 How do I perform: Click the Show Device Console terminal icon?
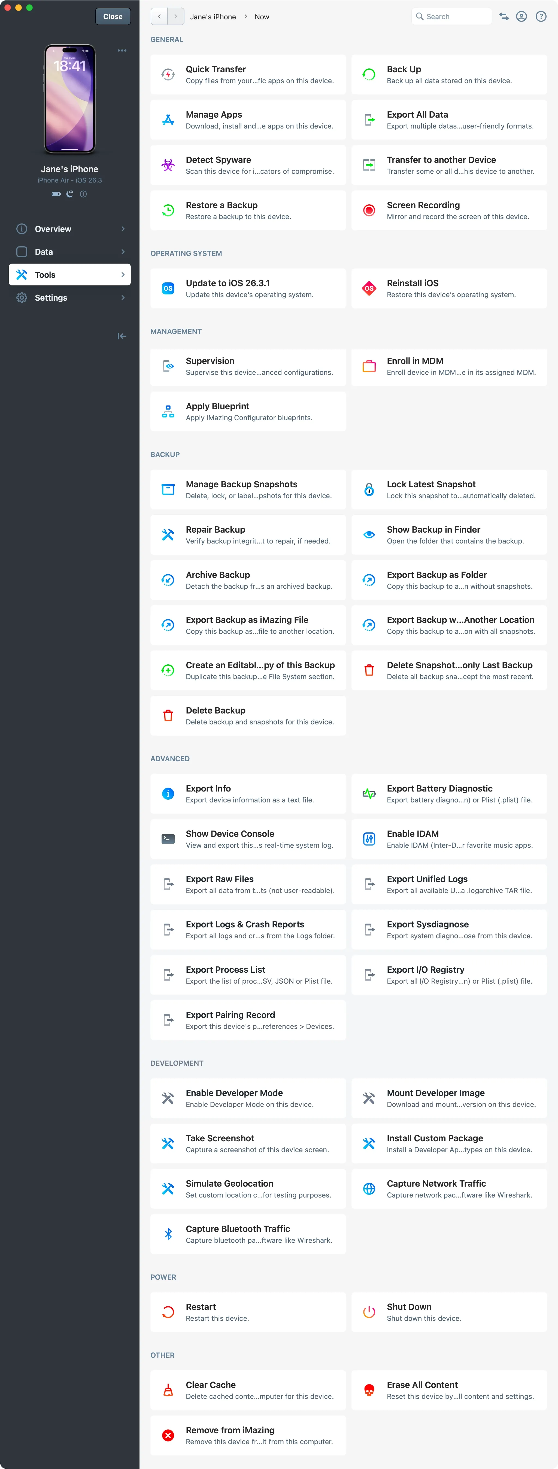168,839
